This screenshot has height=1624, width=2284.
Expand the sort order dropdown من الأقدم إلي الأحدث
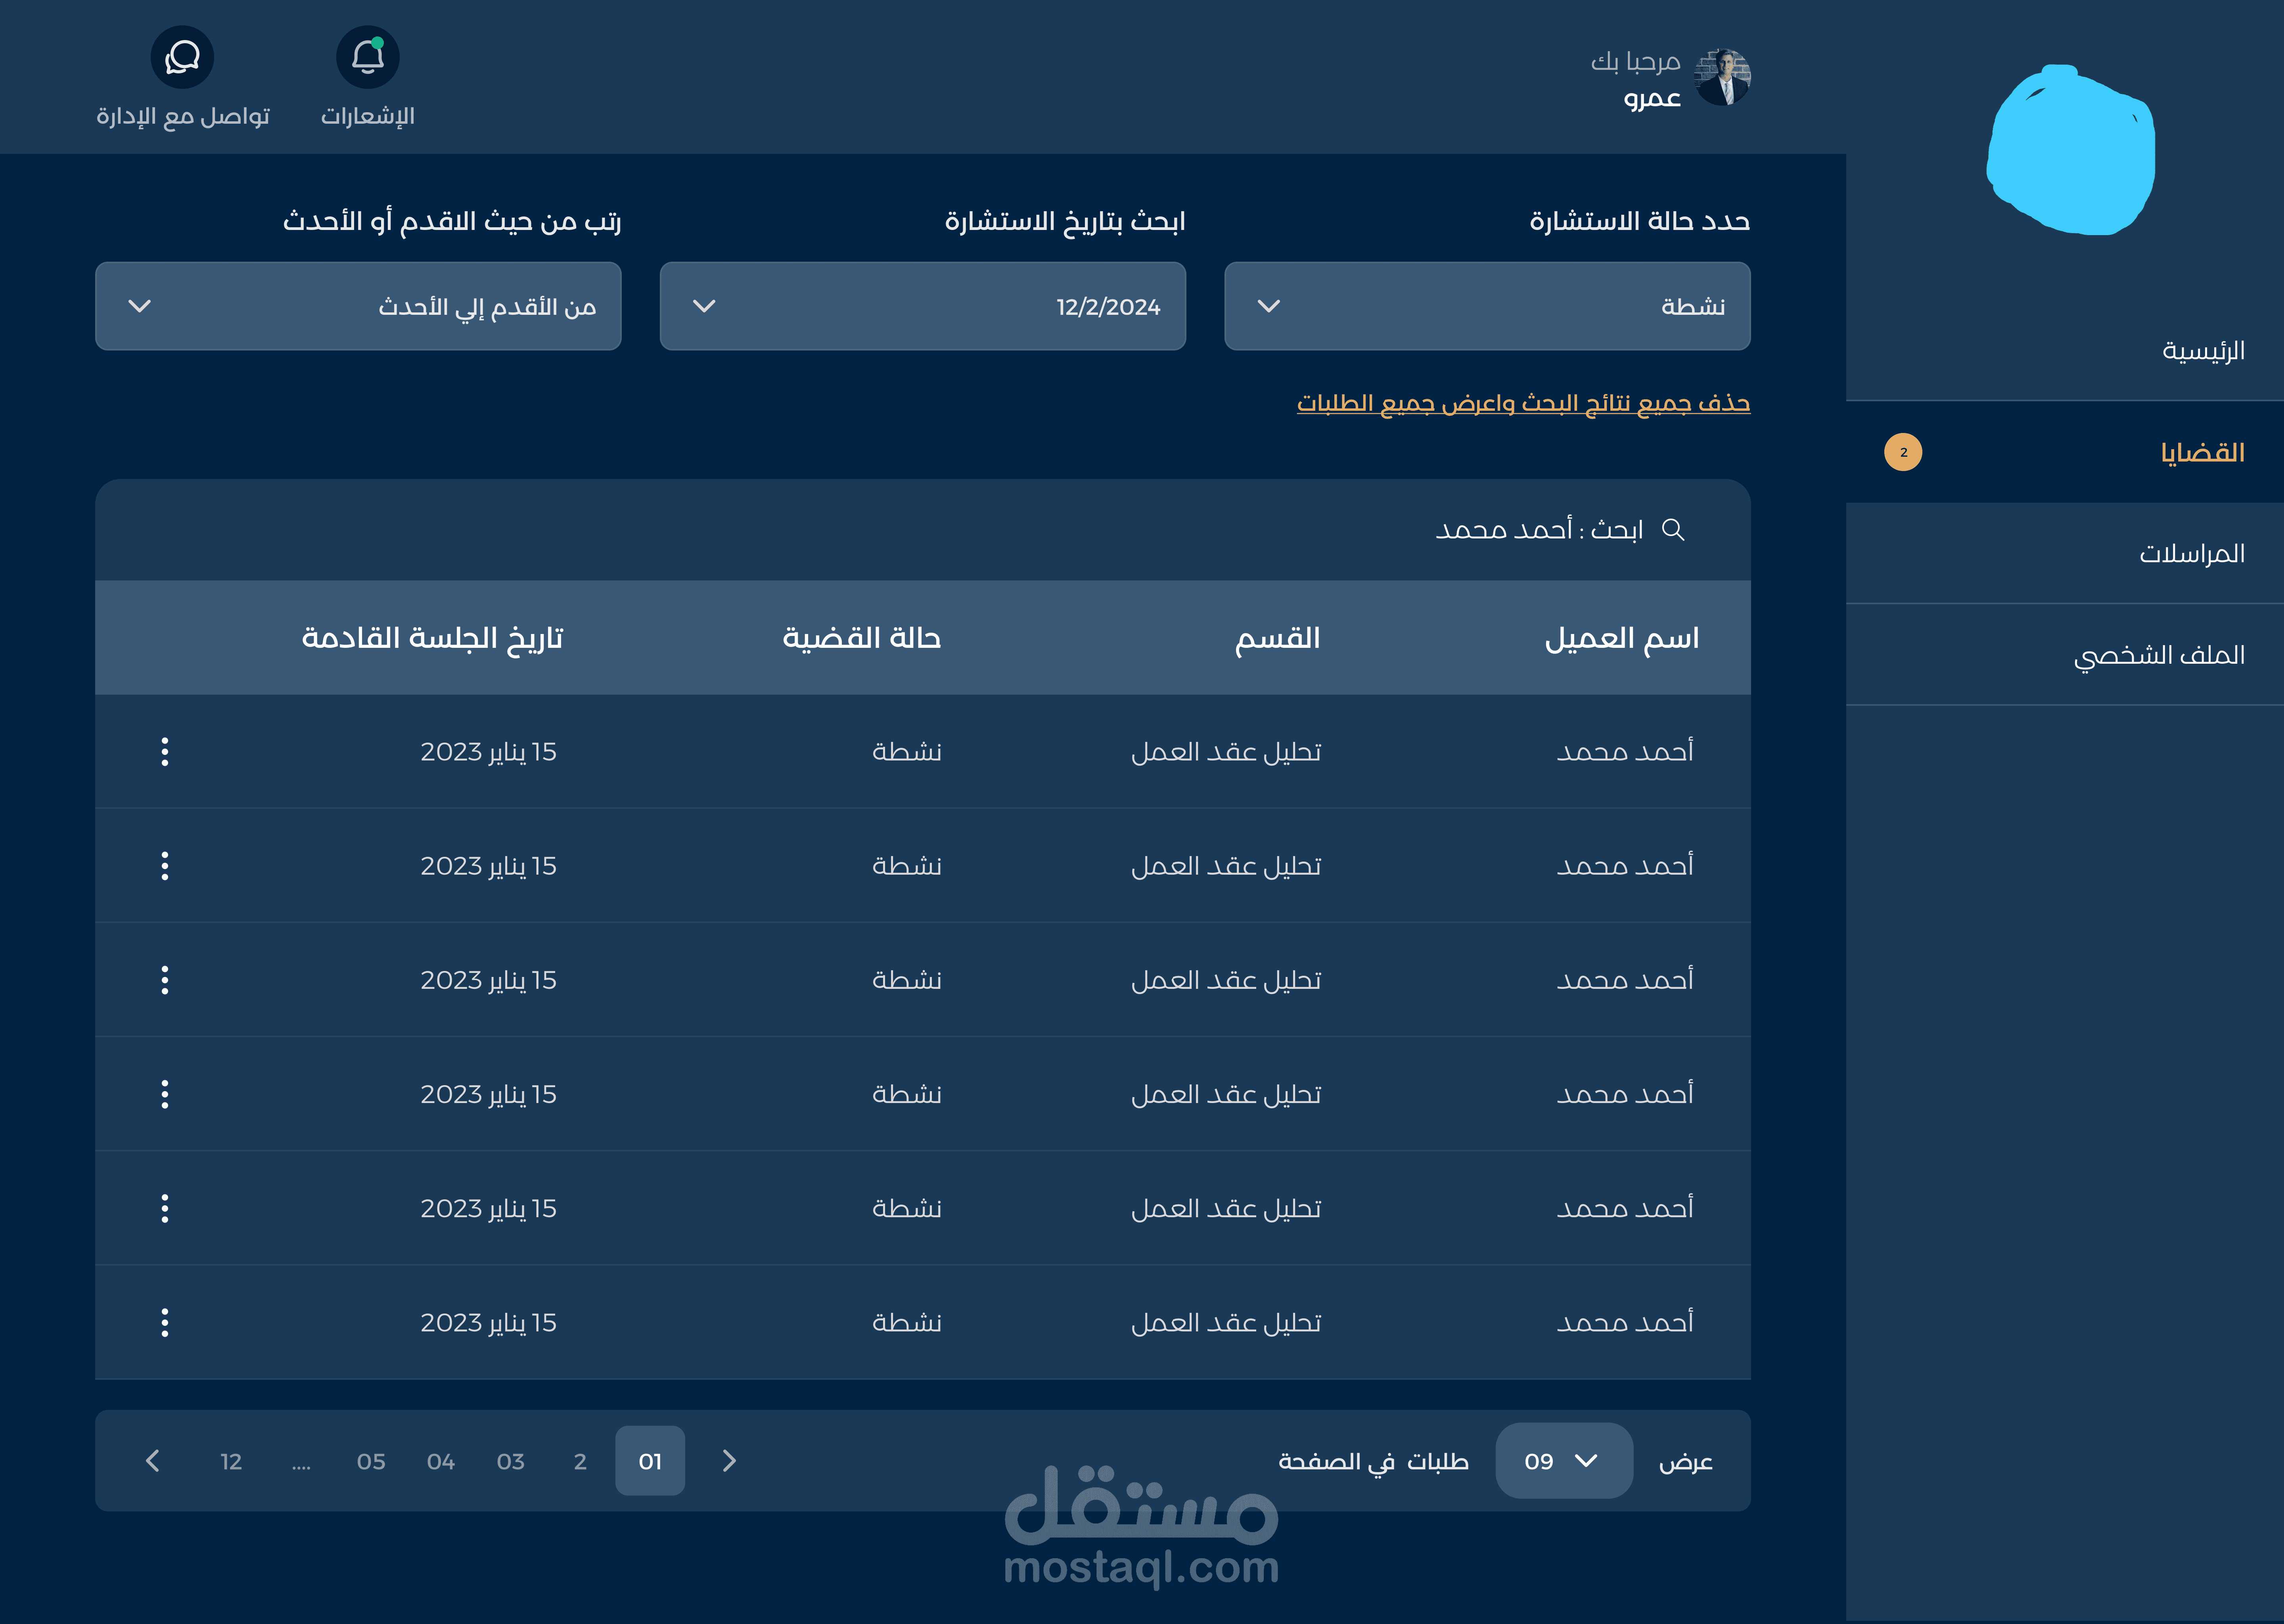click(x=358, y=306)
